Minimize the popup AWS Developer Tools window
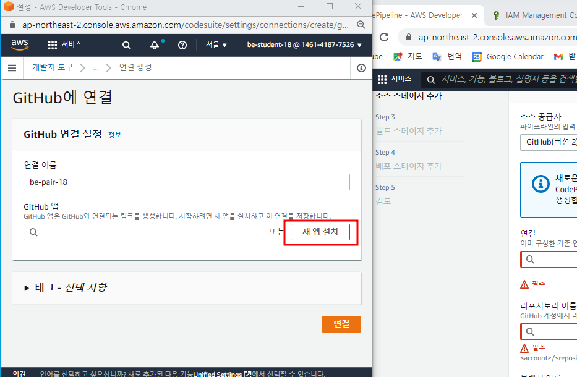577x377 pixels. (x=301, y=7)
